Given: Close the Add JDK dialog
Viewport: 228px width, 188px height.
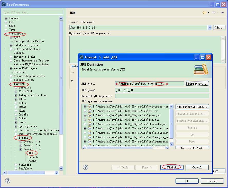Looking at the screenshot, I should pos(208,57).
